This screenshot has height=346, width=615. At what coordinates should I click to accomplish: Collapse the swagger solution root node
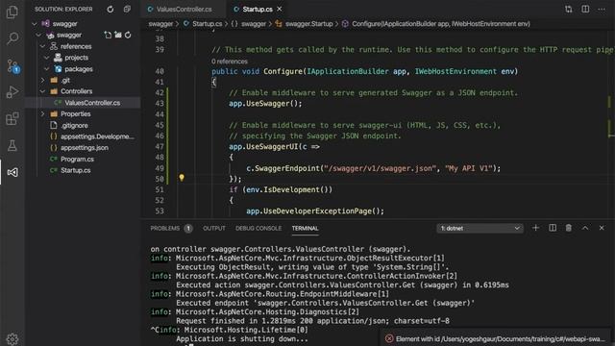coord(35,24)
